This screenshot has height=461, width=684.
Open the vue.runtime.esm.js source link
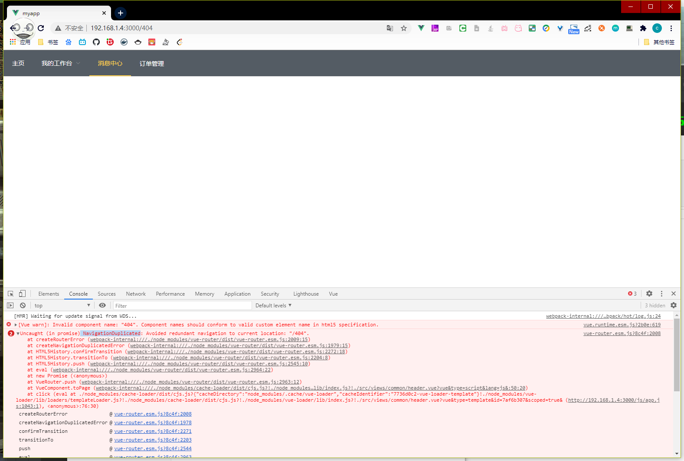[x=622, y=325]
